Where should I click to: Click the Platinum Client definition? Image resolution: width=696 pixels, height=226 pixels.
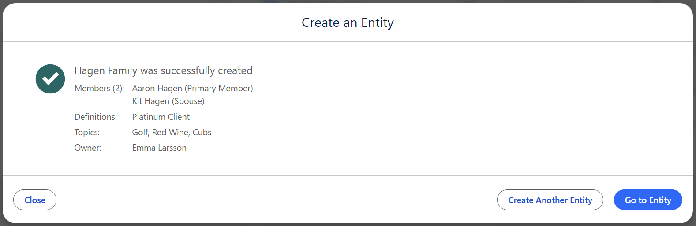(x=161, y=117)
